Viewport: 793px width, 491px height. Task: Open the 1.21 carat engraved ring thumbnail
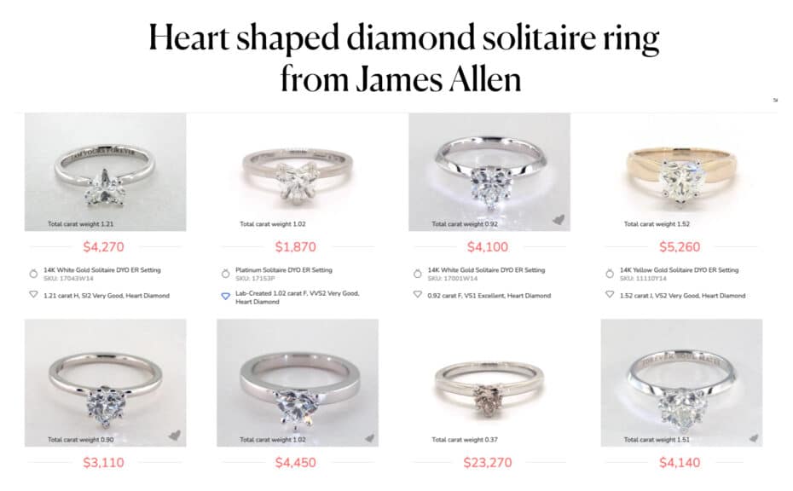[x=105, y=172]
